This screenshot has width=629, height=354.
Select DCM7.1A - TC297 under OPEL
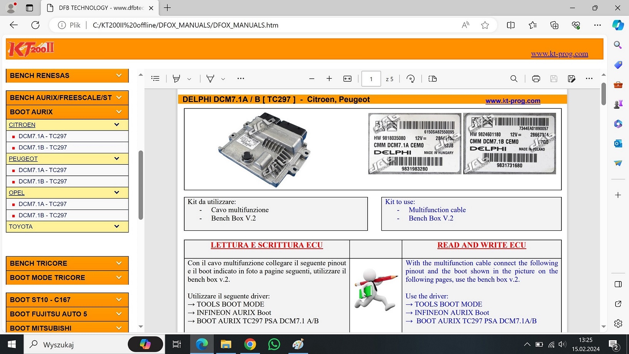tap(43, 204)
